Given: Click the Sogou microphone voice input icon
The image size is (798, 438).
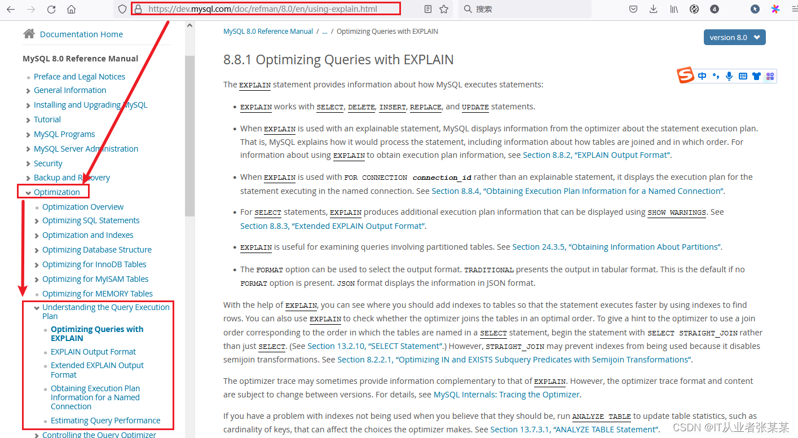Looking at the screenshot, I should click(x=729, y=76).
